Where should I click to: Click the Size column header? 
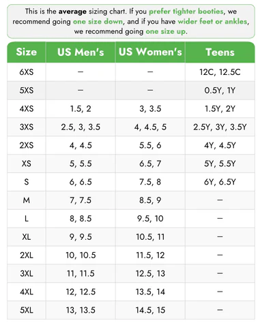(x=27, y=52)
